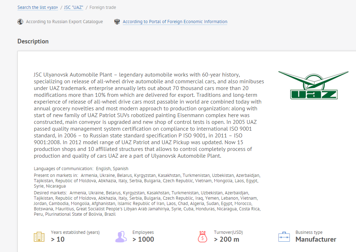The width and height of the screenshot is (356, 252).
Task: Click the Russian eagle emblem icon
Action: (117, 22)
